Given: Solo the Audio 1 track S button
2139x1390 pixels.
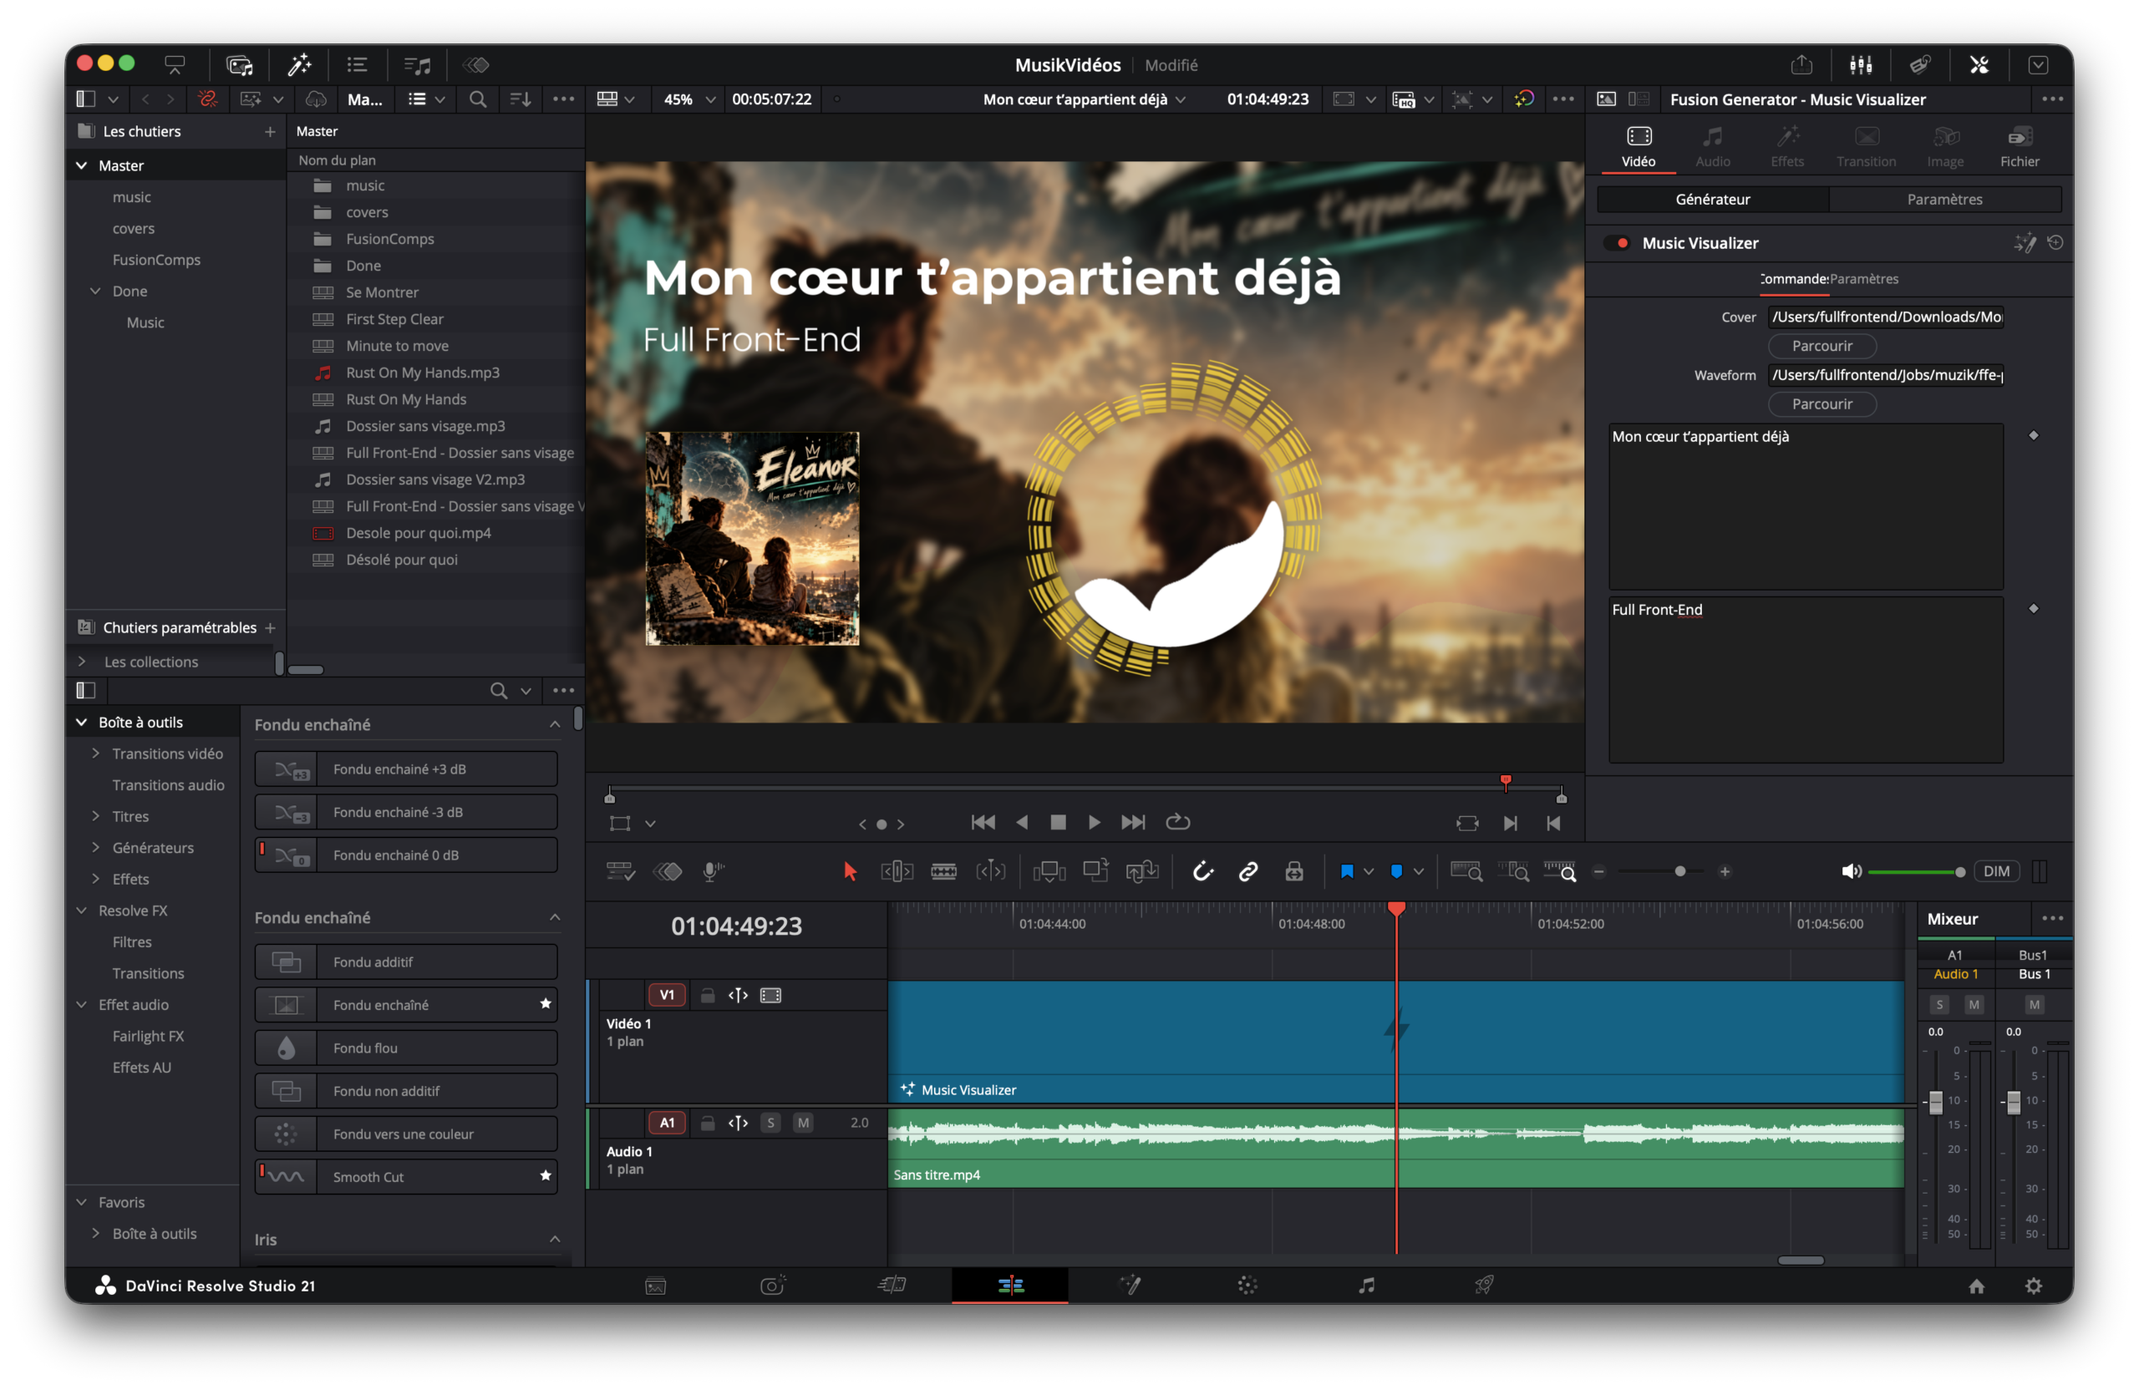Looking at the screenshot, I should coord(770,1122).
